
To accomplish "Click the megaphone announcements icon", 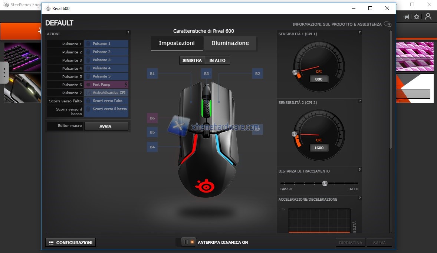I will tap(406, 17).
